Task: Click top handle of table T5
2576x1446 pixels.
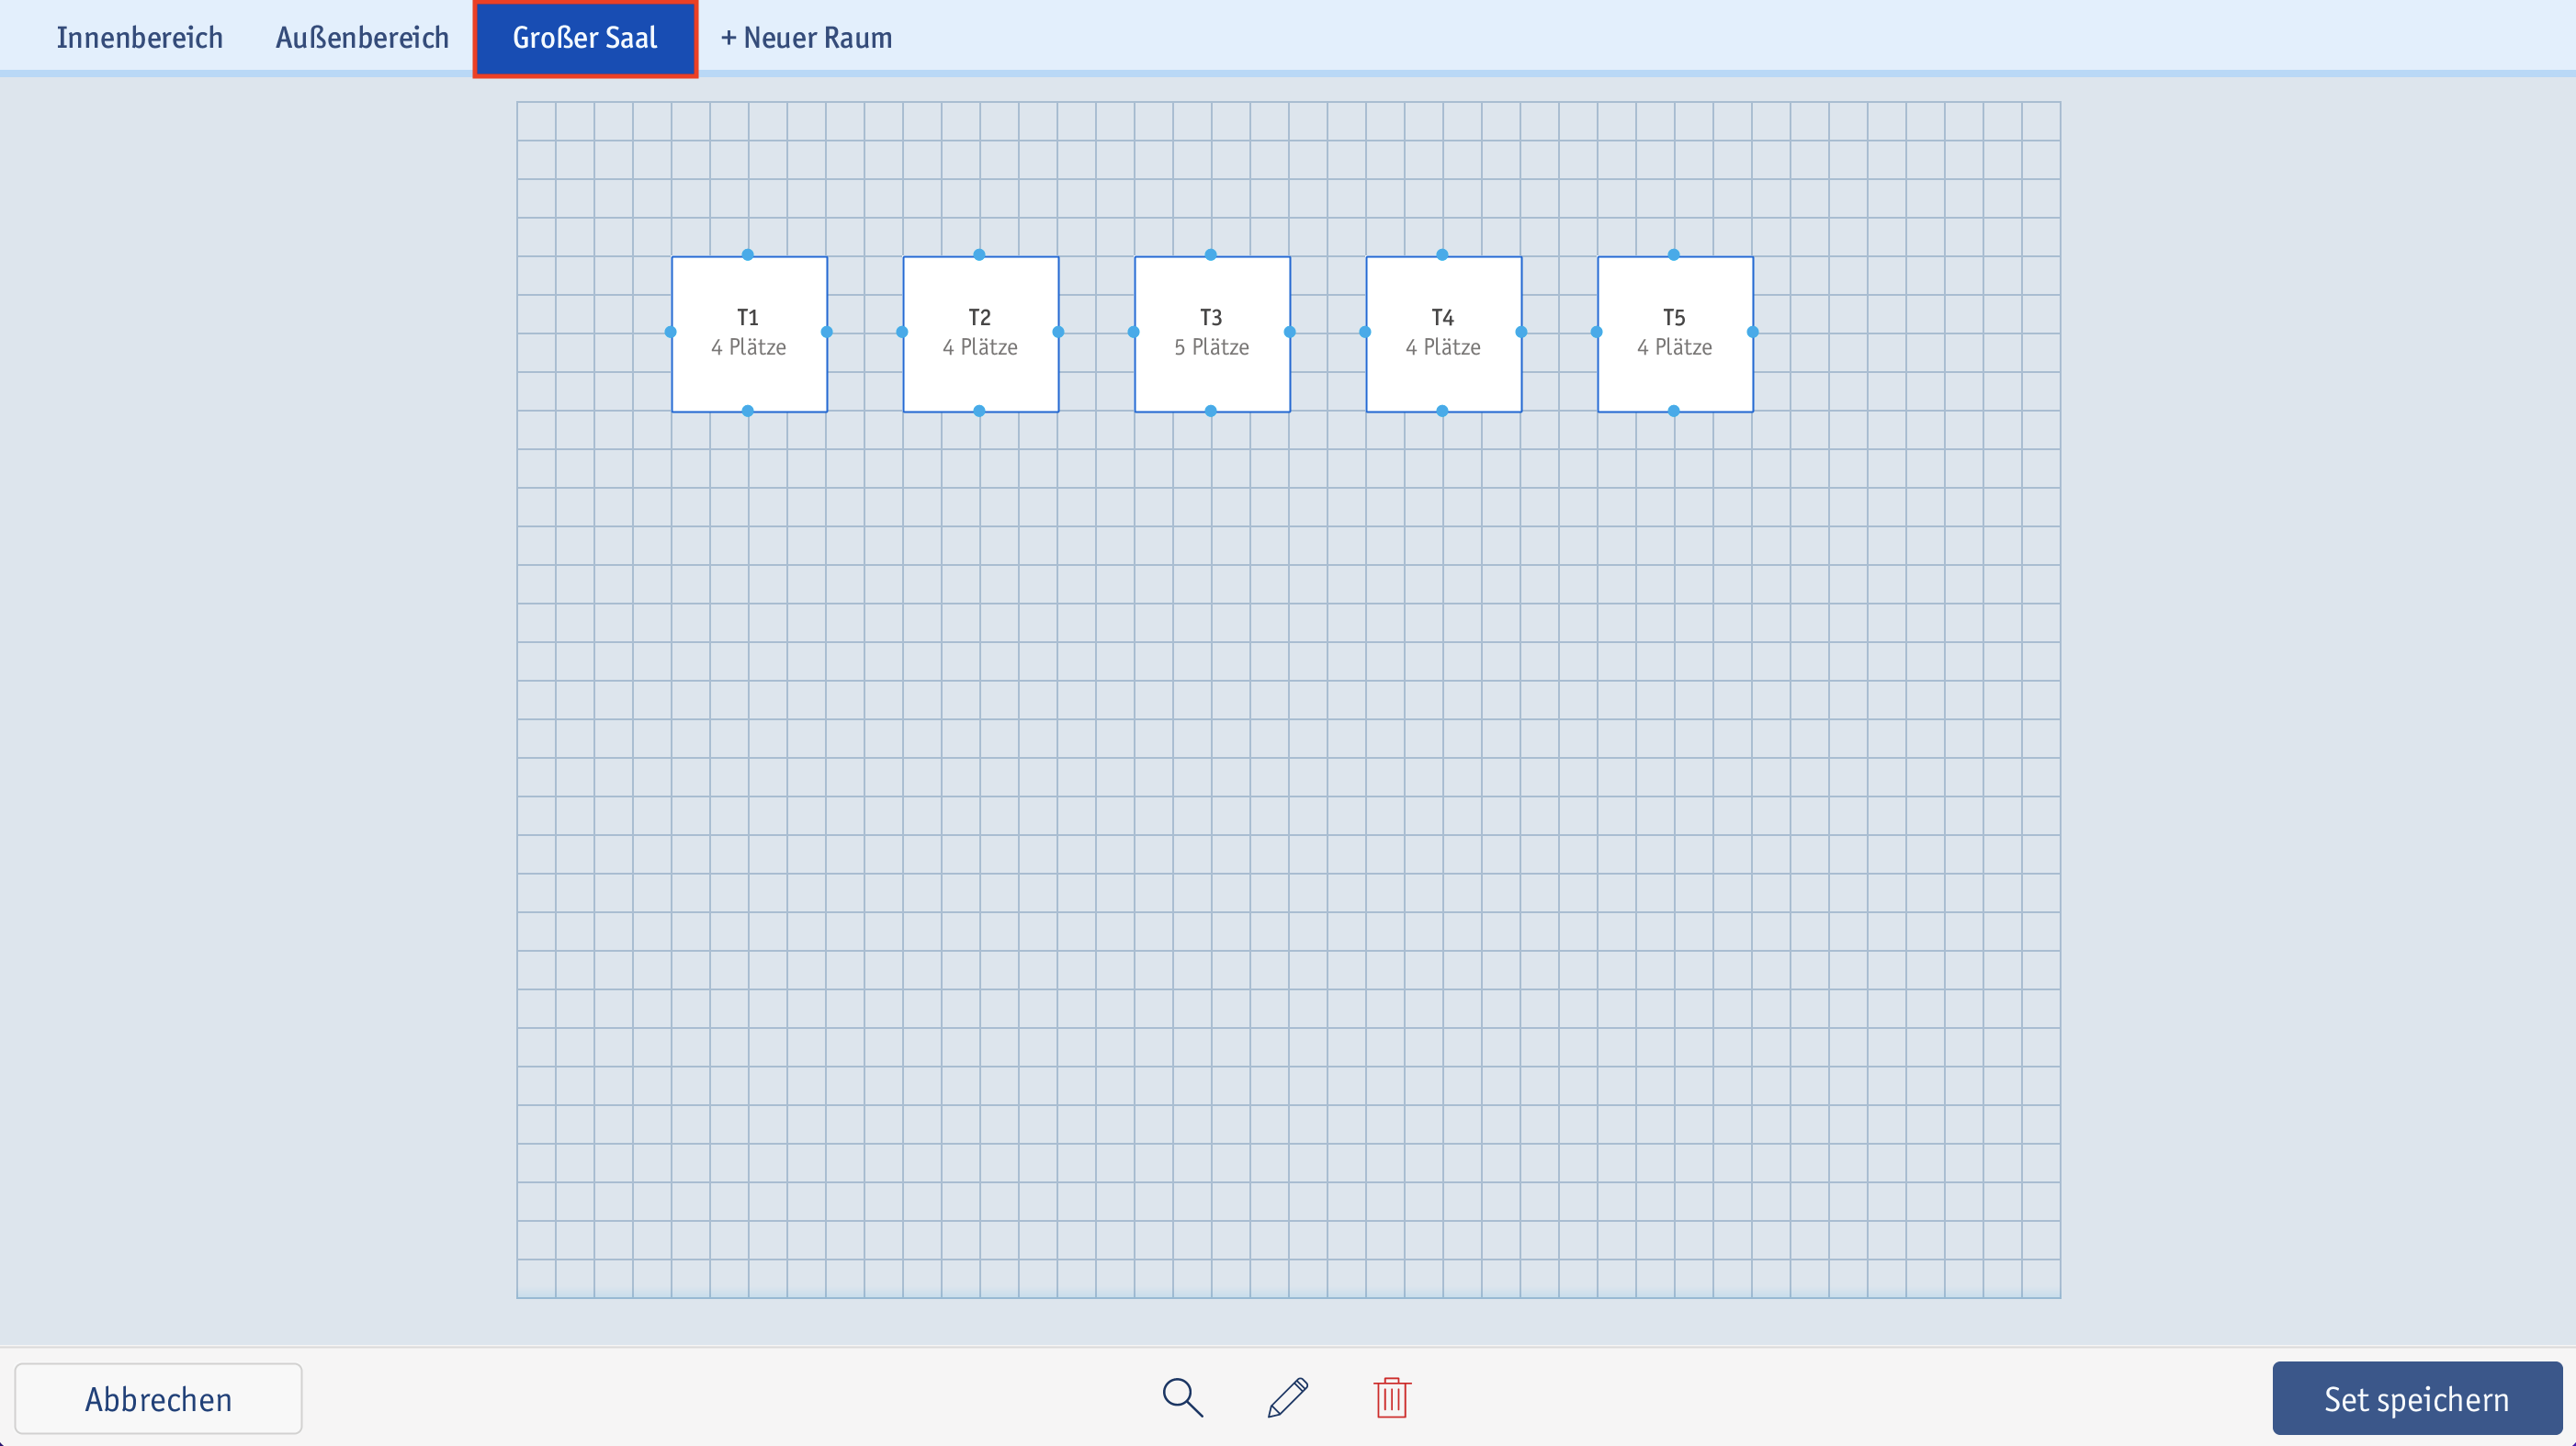Action: pyautogui.click(x=1674, y=255)
